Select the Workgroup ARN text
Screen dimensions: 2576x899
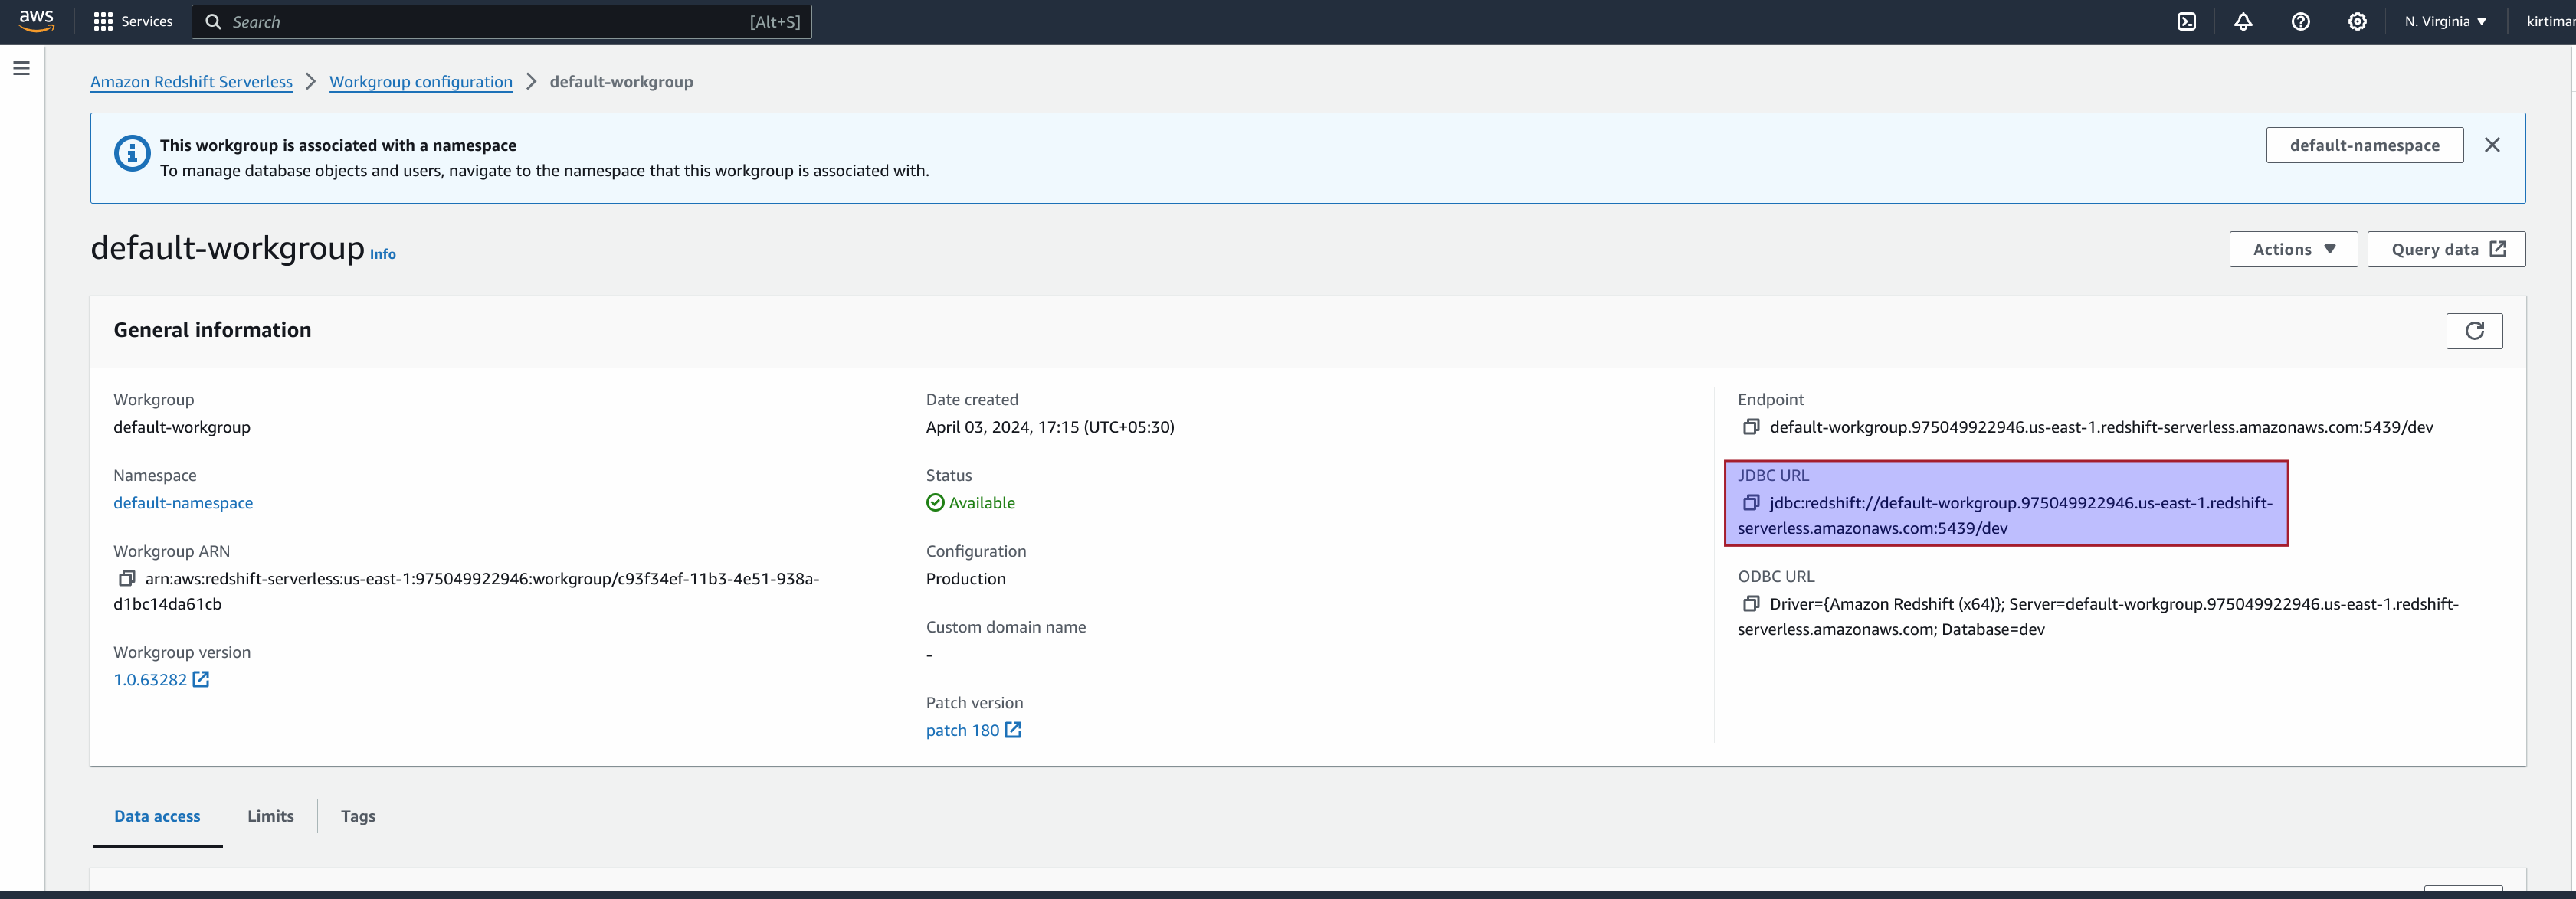(x=466, y=591)
